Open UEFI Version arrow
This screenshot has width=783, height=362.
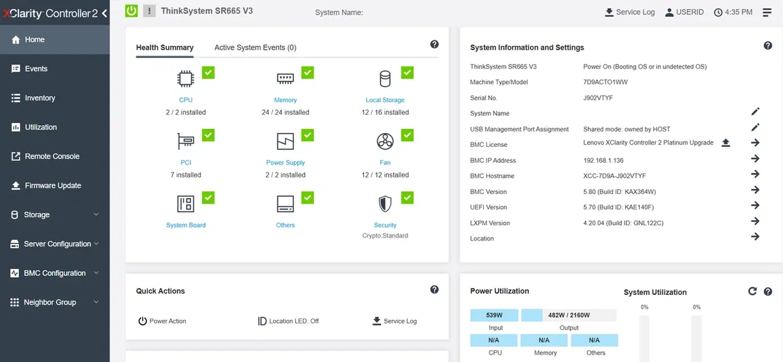(x=755, y=205)
